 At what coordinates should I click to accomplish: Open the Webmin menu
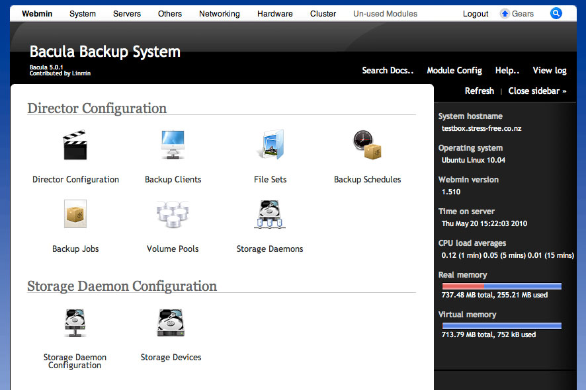pos(37,14)
